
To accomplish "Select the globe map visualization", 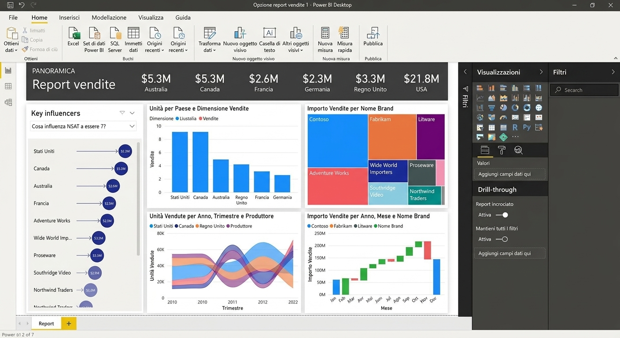I will point(539,107).
